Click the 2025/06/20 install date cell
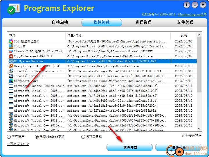 tap(184, 51)
